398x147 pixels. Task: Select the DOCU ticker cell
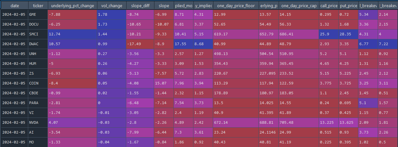[38, 25]
